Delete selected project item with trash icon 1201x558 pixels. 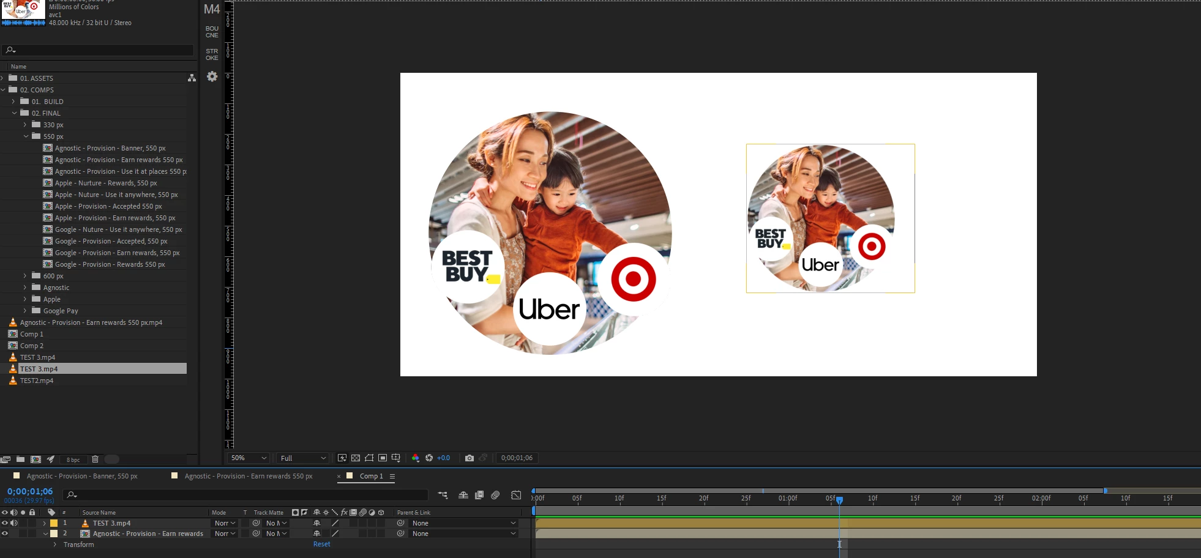95,459
